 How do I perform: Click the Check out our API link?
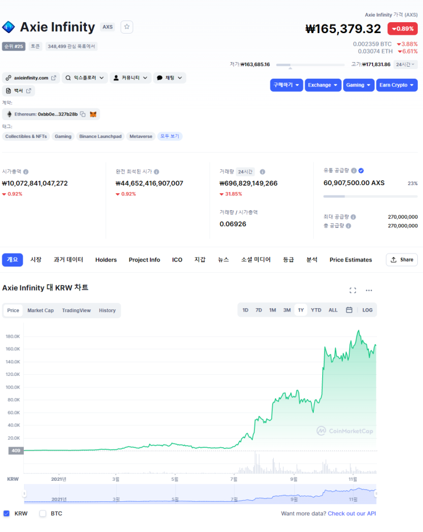352,513
